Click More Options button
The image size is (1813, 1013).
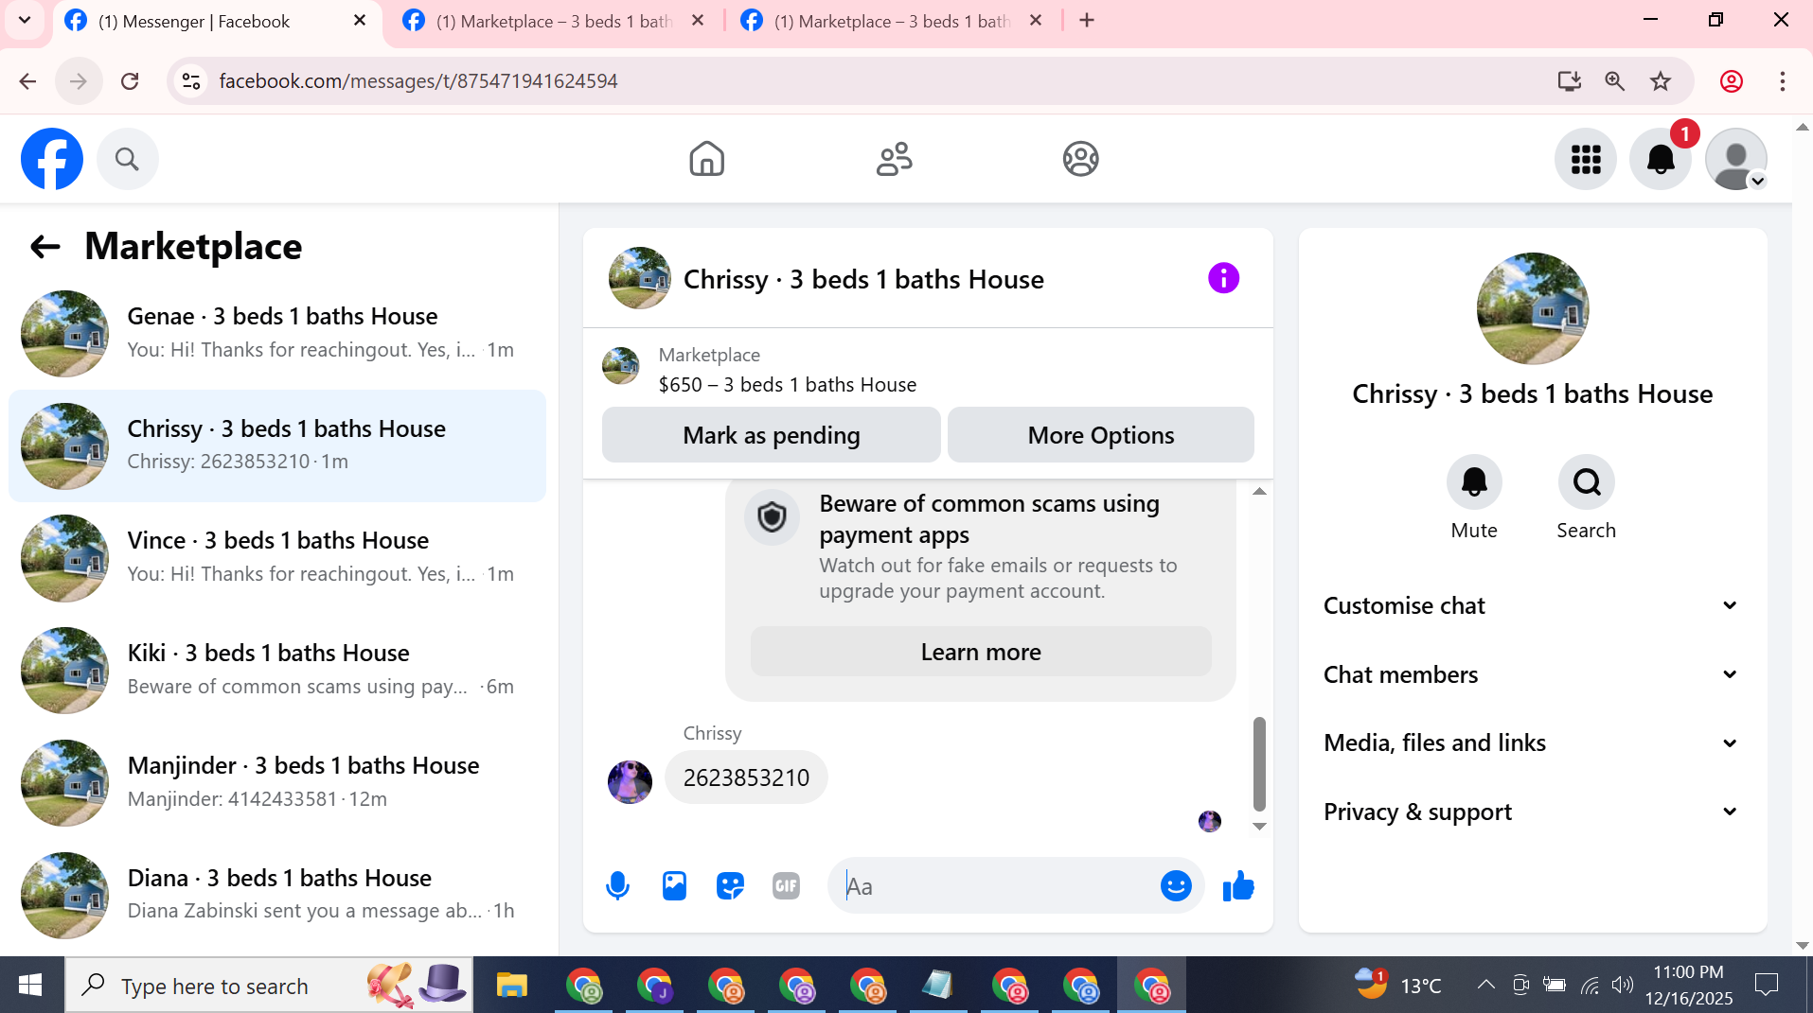1101,435
